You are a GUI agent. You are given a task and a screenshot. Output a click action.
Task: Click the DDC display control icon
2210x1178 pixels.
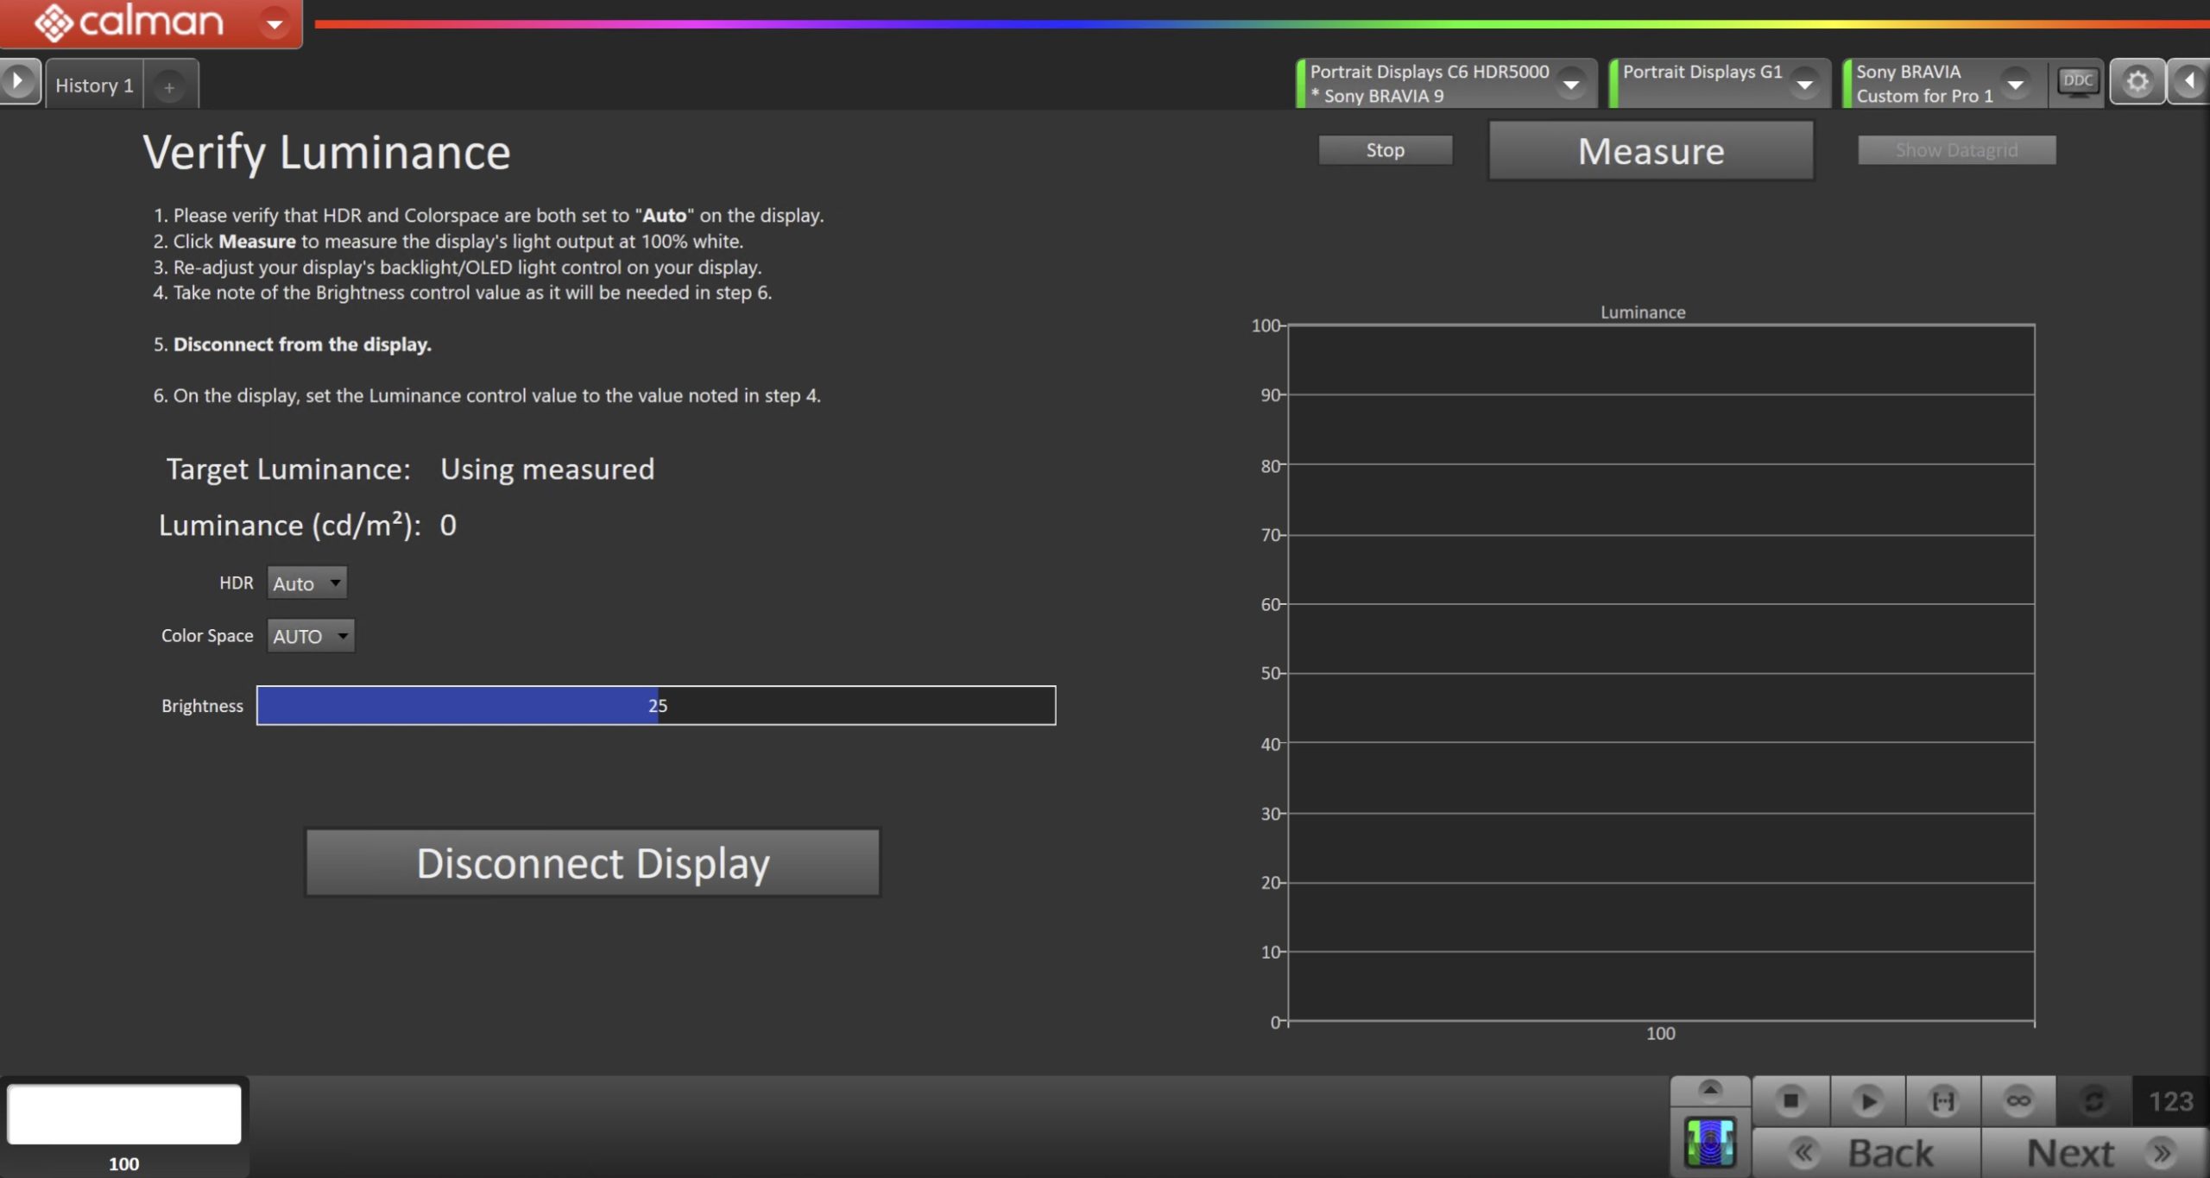pos(2077,82)
